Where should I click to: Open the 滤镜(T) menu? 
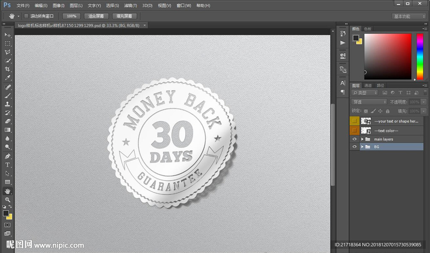pyautogui.click(x=131, y=6)
